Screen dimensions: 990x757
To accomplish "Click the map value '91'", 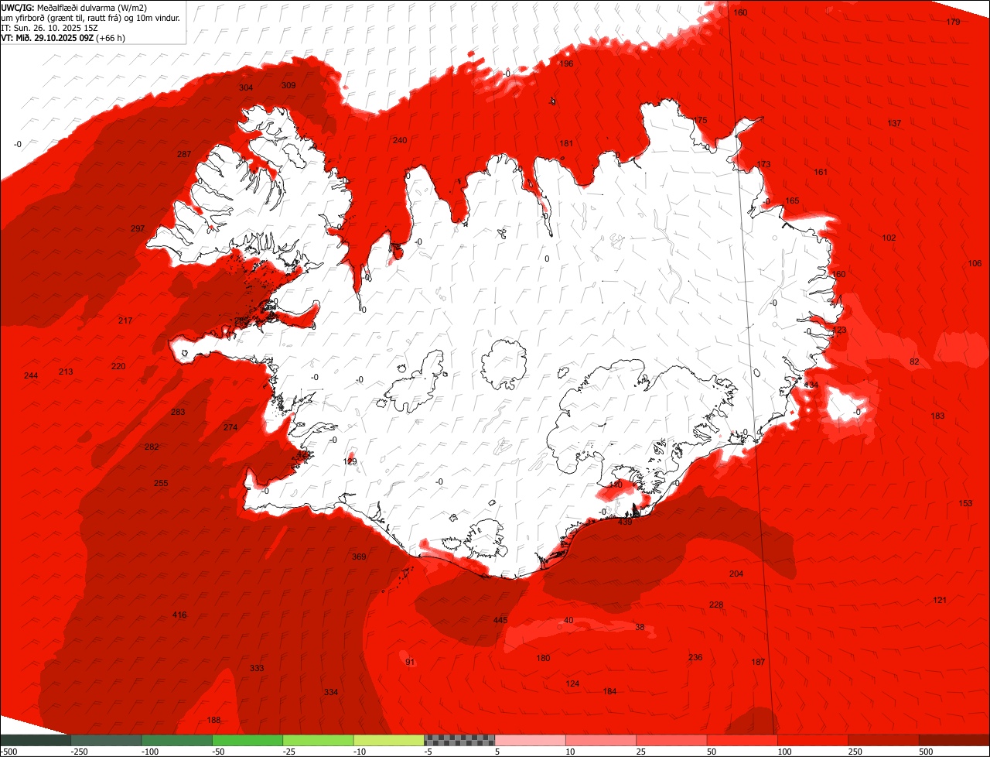I will pos(410,662).
